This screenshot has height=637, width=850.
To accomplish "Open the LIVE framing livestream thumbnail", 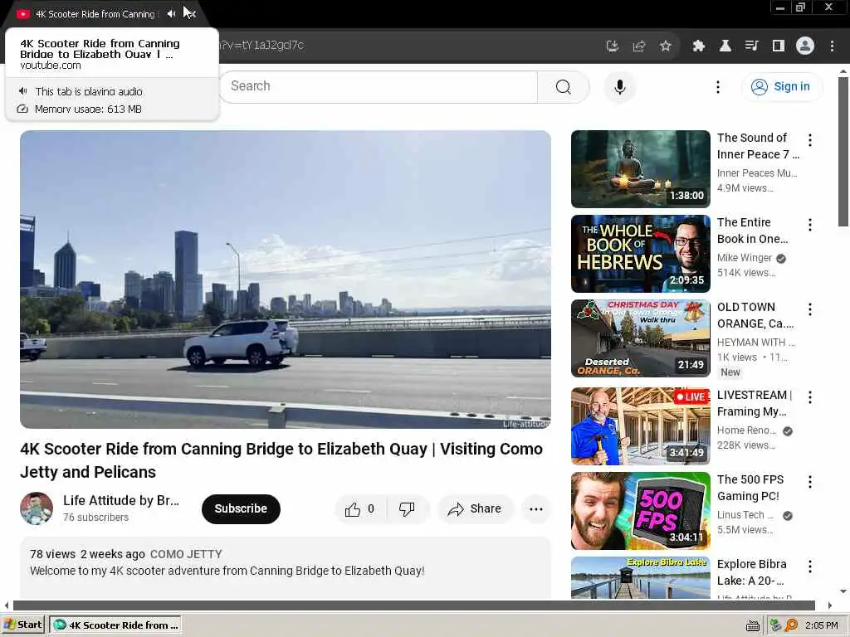I will pos(640,425).
